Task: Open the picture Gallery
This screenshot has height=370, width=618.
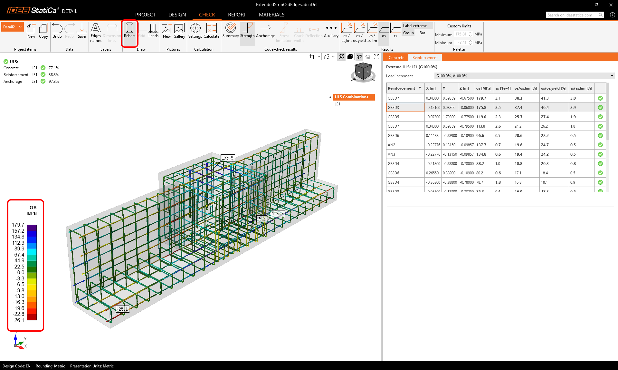Action: click(179, 31)
